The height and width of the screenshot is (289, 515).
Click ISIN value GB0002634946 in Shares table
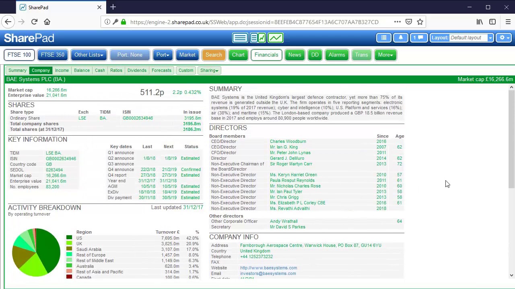[138, 118]
